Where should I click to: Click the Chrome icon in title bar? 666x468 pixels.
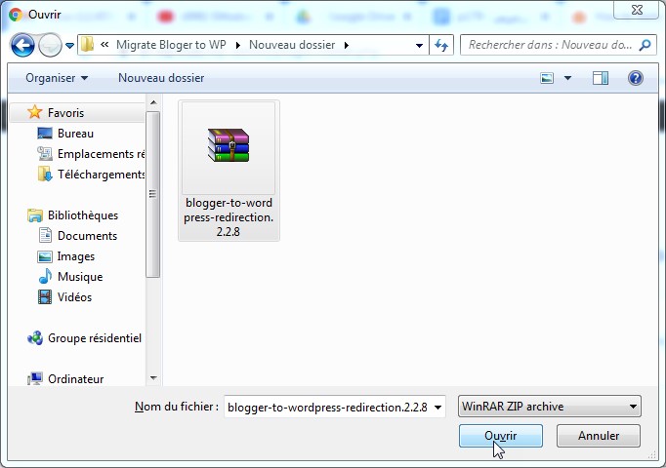[x=16, y=15]
